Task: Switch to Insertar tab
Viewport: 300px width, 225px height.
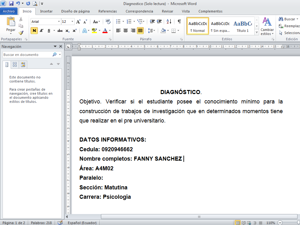Action: point(46,11)
